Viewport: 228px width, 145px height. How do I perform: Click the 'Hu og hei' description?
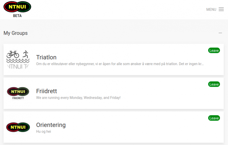[x=43, y=131]
